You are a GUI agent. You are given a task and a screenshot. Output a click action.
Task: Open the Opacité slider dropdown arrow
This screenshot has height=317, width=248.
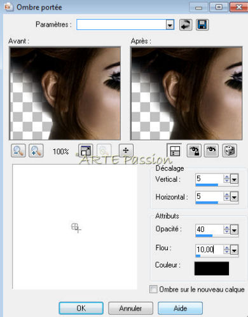point(235,230)
